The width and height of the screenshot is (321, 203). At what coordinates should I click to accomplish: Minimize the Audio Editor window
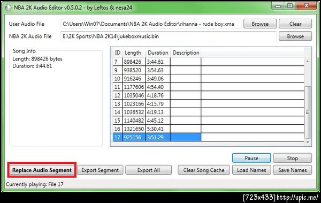click(278, 6)
